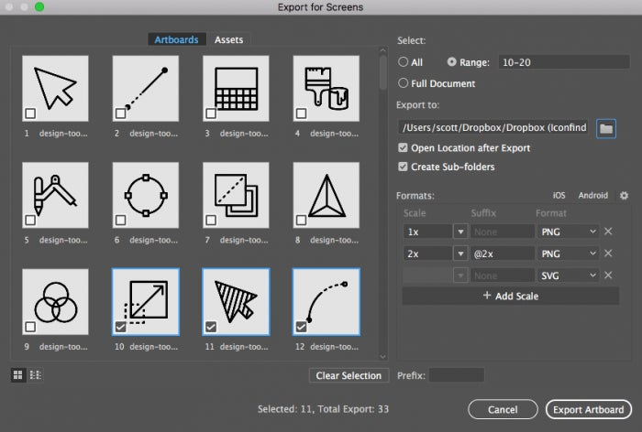
Task: Click the export path field
Action: pos(493,127)
